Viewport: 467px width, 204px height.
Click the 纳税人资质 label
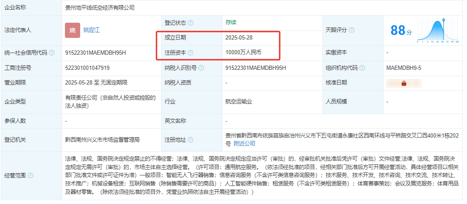[178, 83]
